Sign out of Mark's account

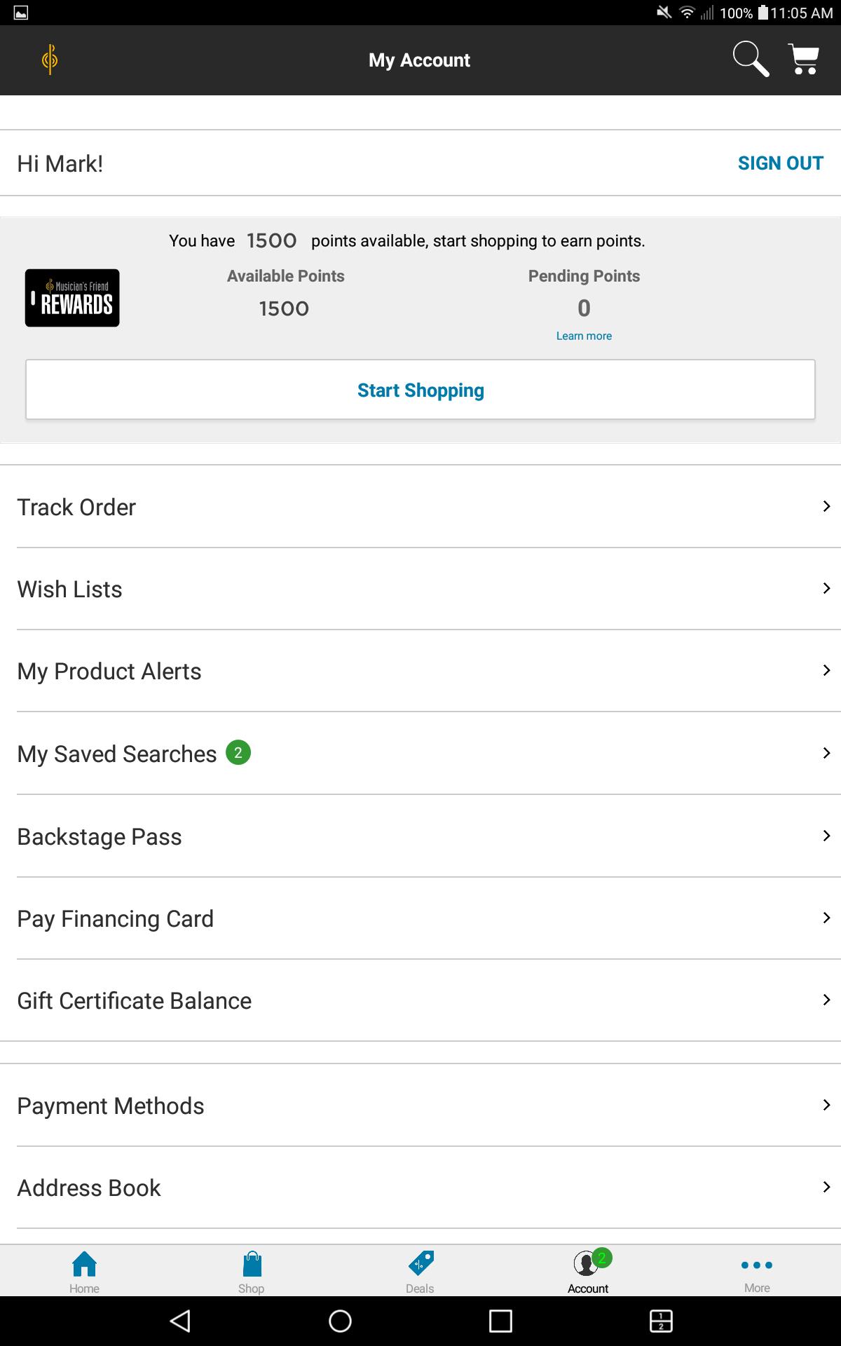[x=780, y=163]
